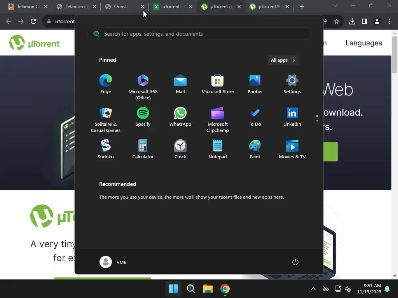Image resolution: width=398 pixels, height=298 pixels.
Task: Go back in Chrome
Action: [x=9, y=21]
